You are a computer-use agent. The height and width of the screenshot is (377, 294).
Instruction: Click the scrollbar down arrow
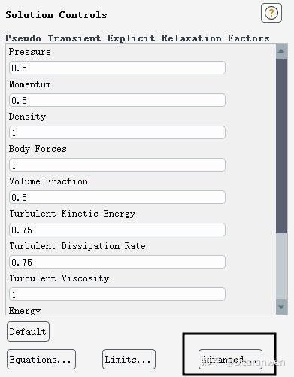[x=281, y=306]
